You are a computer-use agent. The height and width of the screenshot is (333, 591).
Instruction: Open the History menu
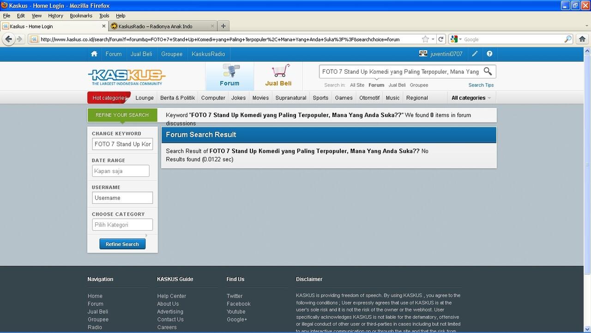coord(55,16)
